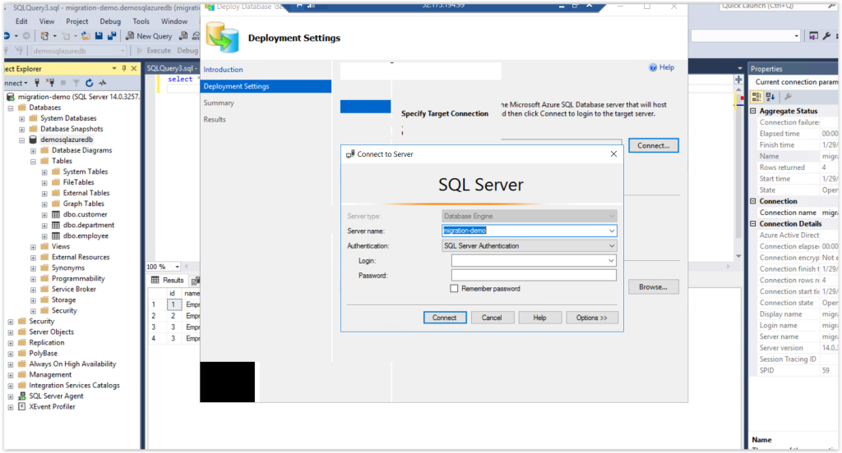Click in the Password field
842x453 pixels.
point(534,276)
